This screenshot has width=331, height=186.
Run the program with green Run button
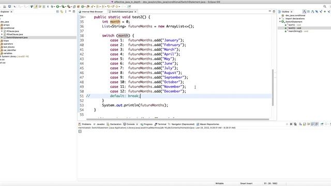pos(57,7)
